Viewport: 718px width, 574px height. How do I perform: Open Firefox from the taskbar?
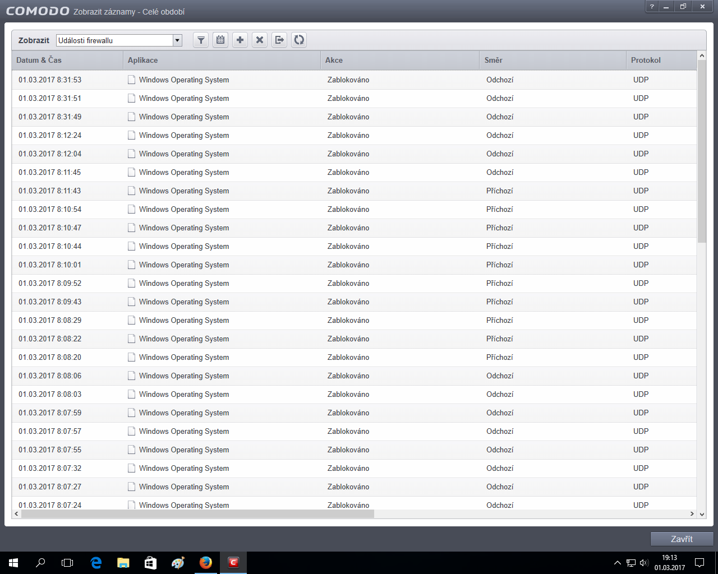tap(206, 562)
